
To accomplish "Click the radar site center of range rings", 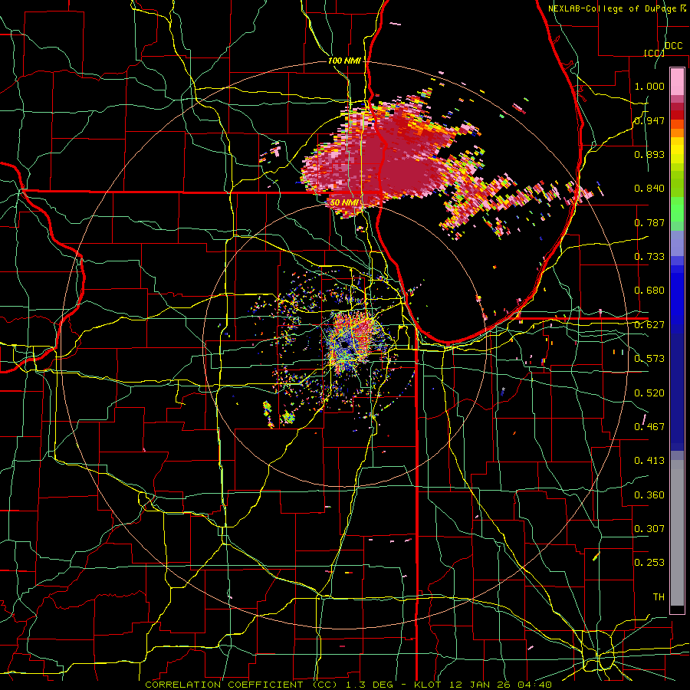I will [344, 346].
